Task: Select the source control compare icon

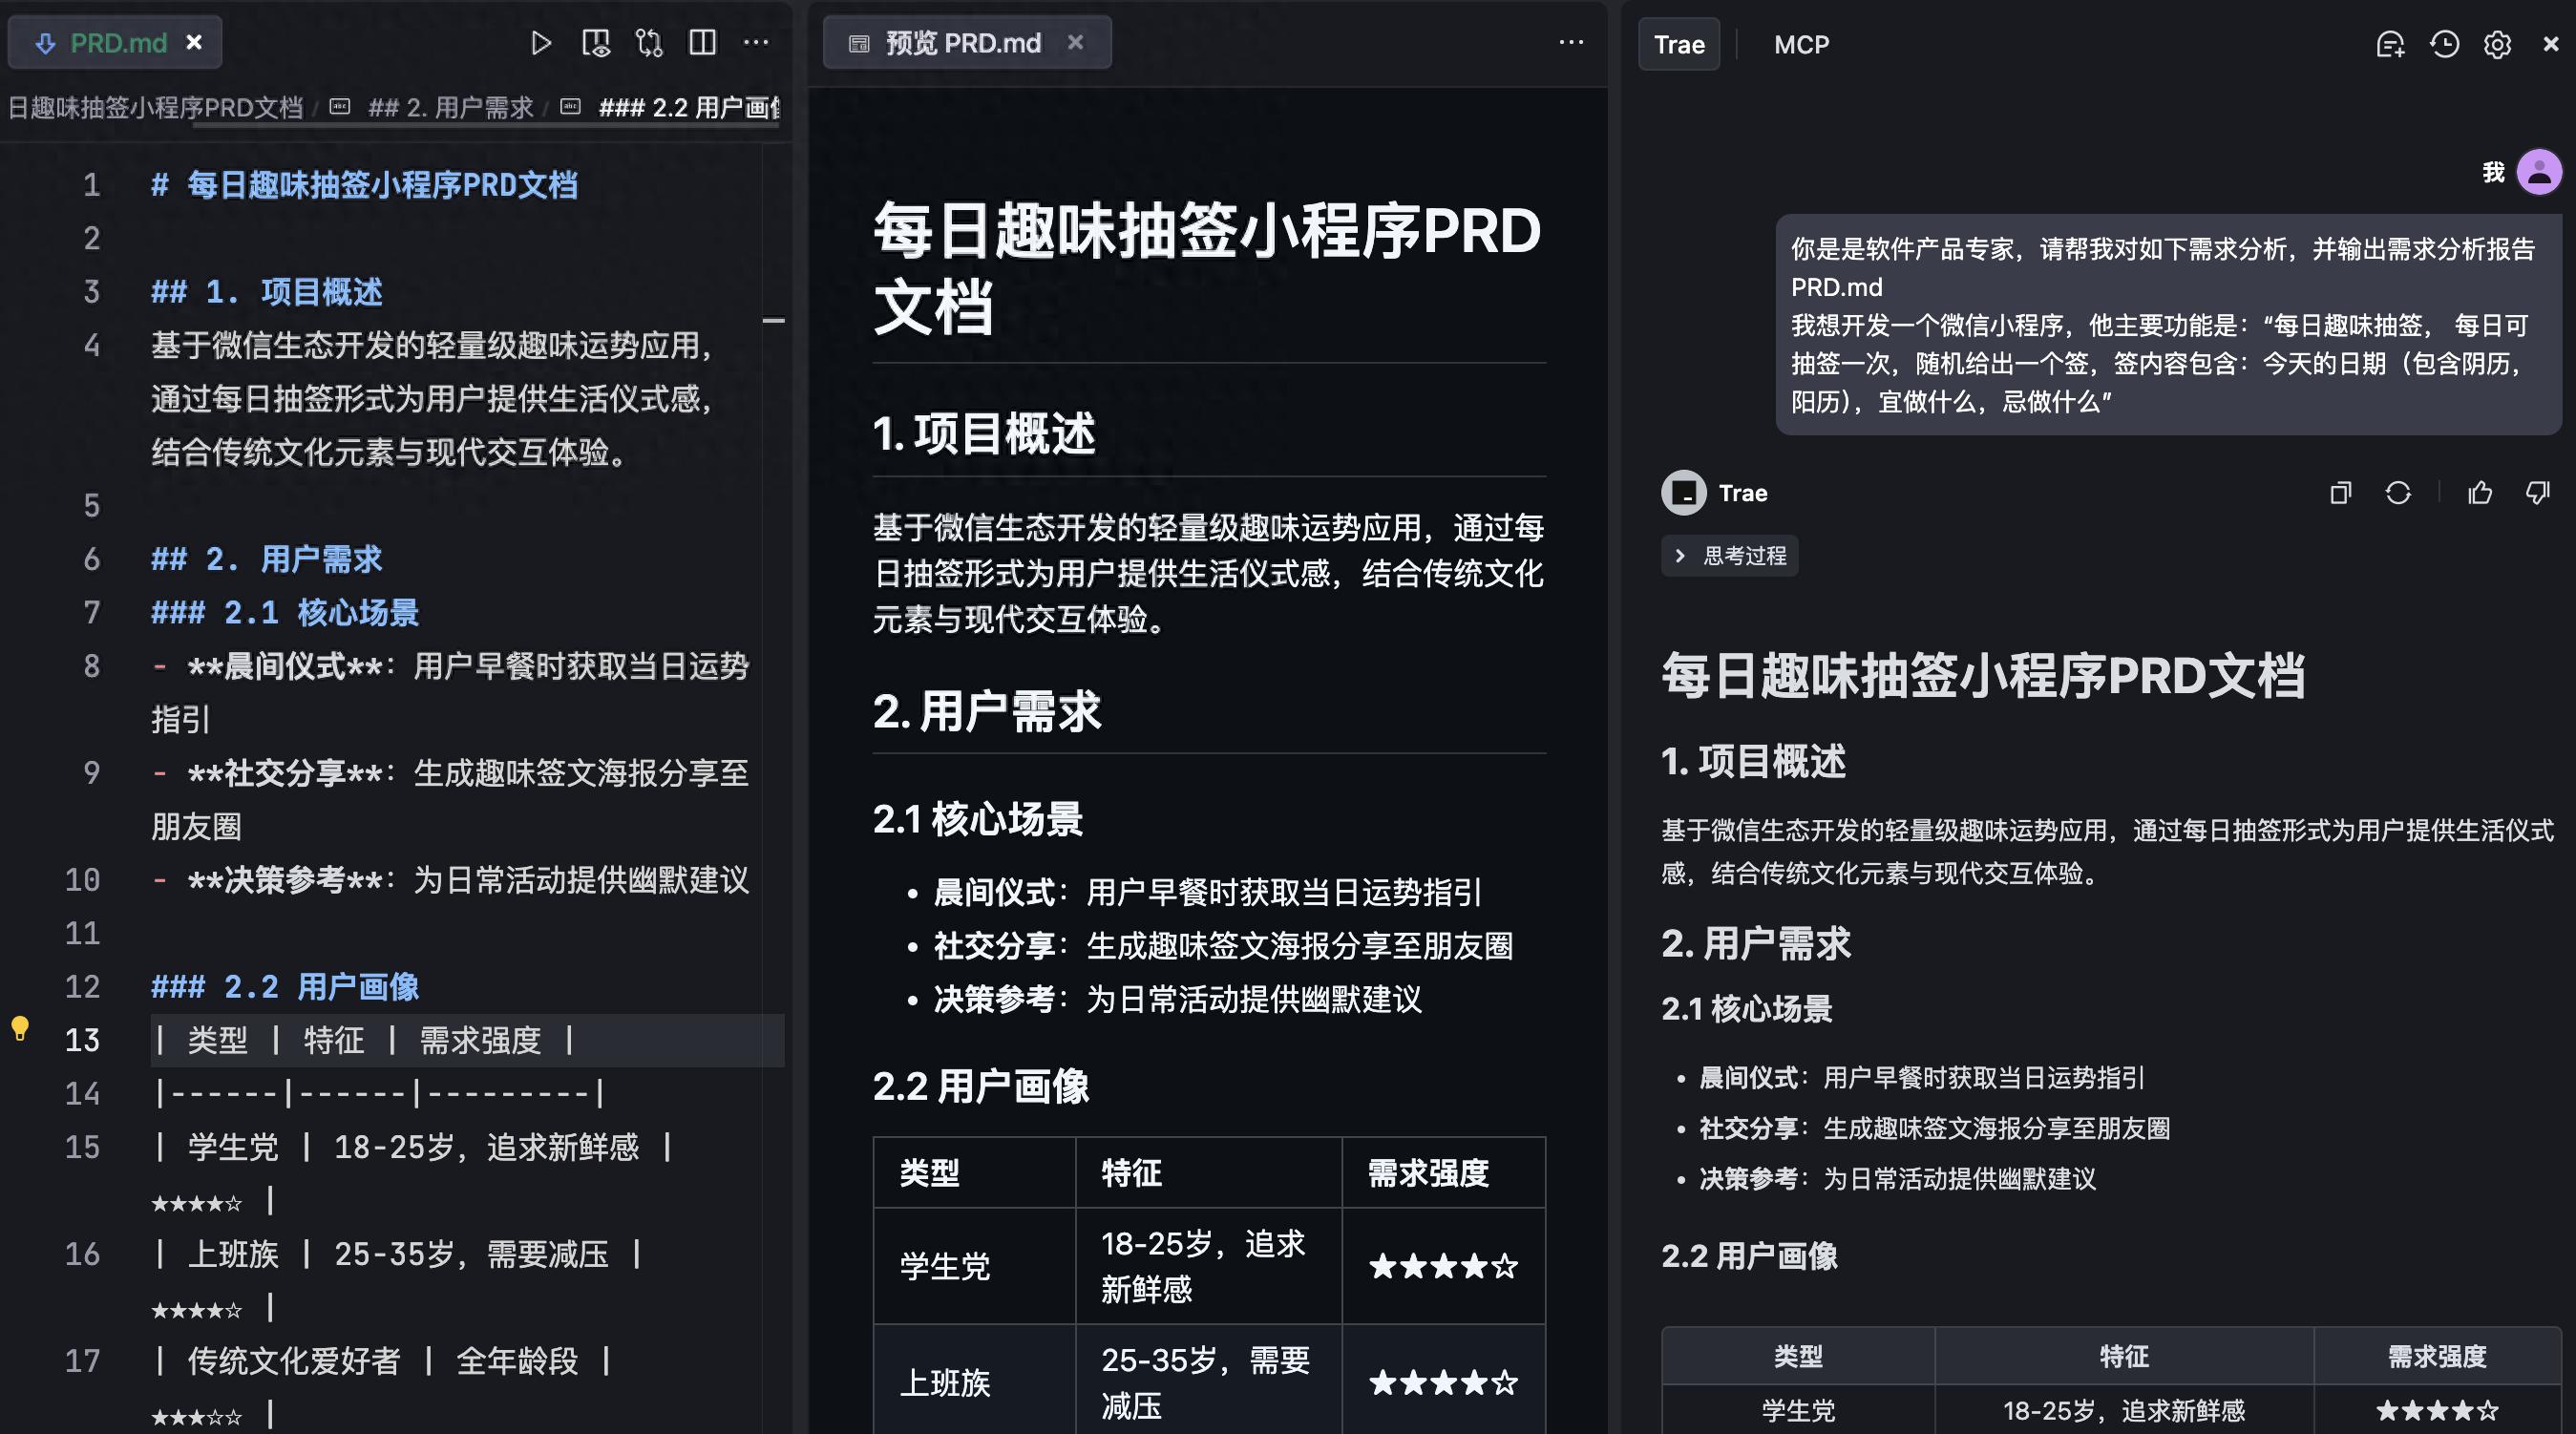Action: (x=649, y=43)
